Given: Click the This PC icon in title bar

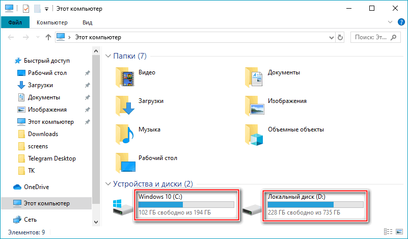Looking at the screenshot, I should tap(9, 9).
